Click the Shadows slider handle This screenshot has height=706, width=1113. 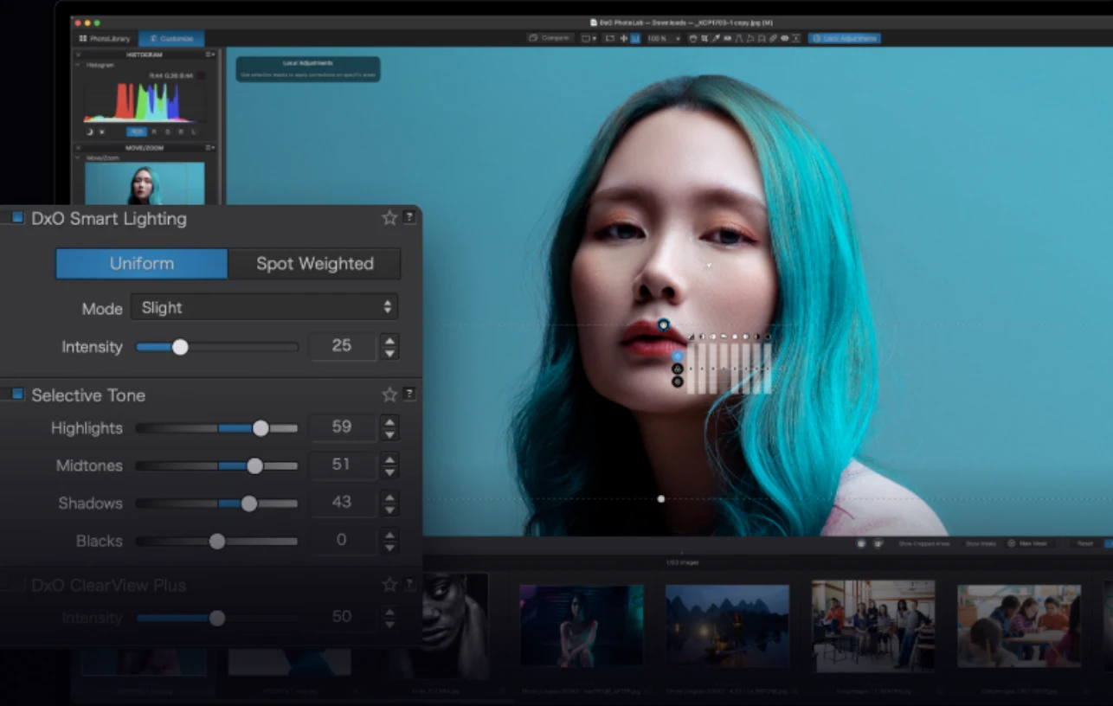249,504
